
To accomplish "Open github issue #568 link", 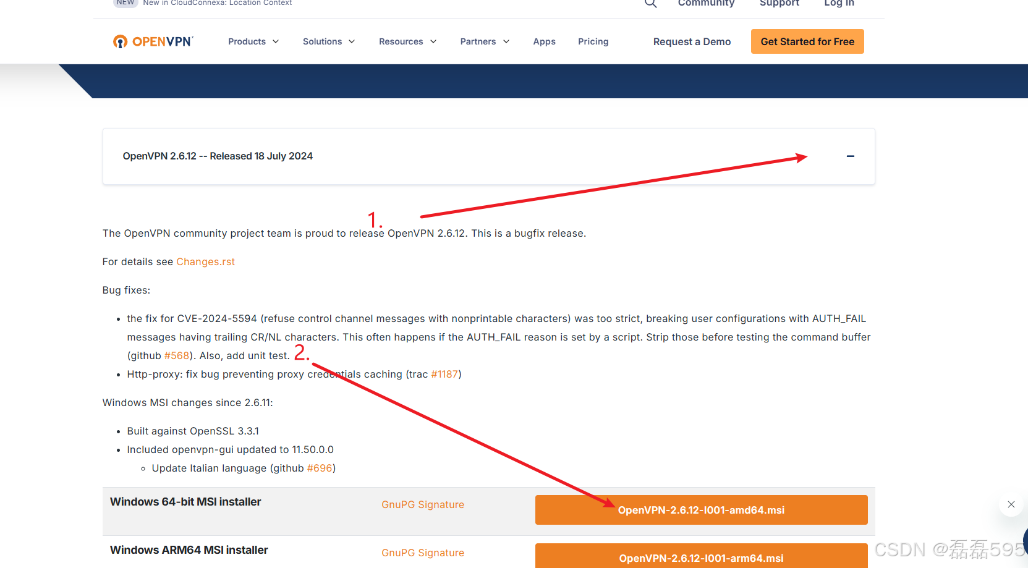I will pos(177,356).
